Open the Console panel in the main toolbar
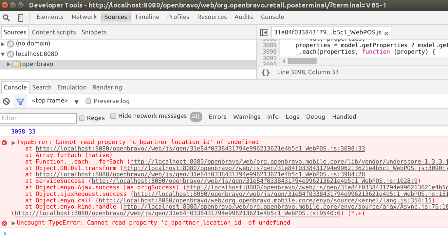 pos(272,17)
